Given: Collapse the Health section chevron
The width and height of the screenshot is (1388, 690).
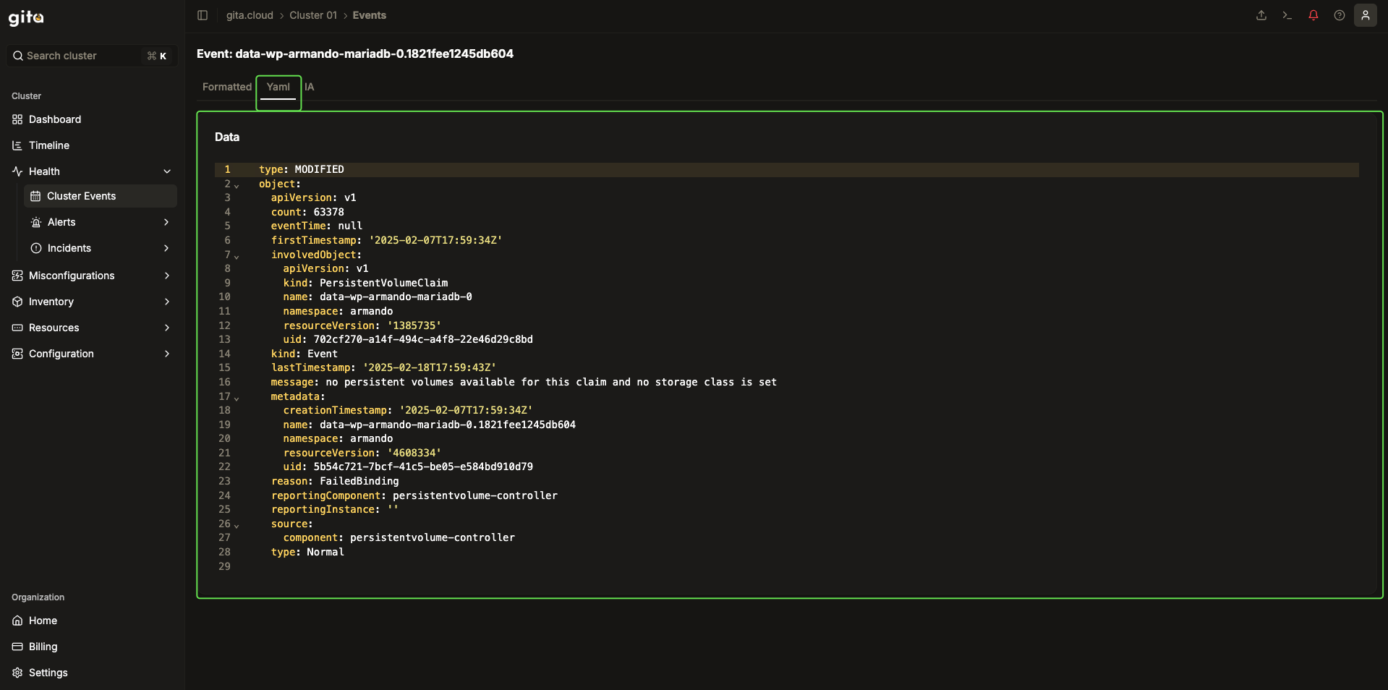Looking at the screenshot, I should point(167,171).
